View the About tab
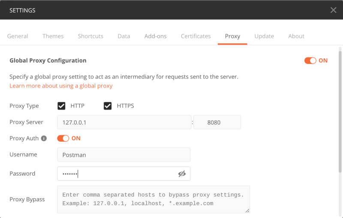This screenshot has height=218, width=343. point(296,36)
